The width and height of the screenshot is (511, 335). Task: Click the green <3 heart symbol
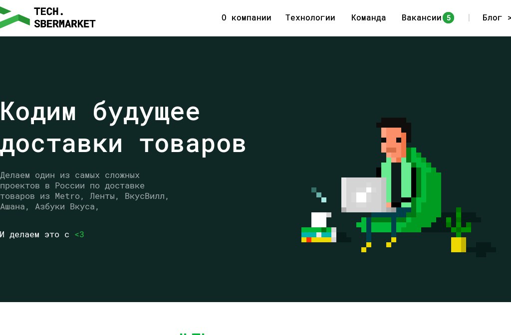[79, 234]
